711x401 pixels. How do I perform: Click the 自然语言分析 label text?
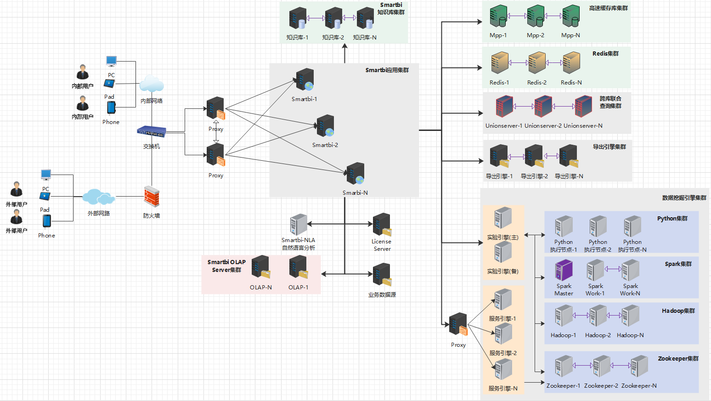click(x=299, y=248)
